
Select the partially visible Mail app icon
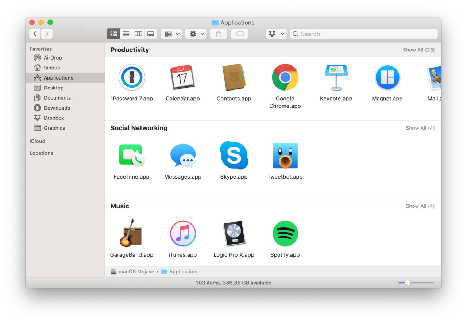coord(434,77)
